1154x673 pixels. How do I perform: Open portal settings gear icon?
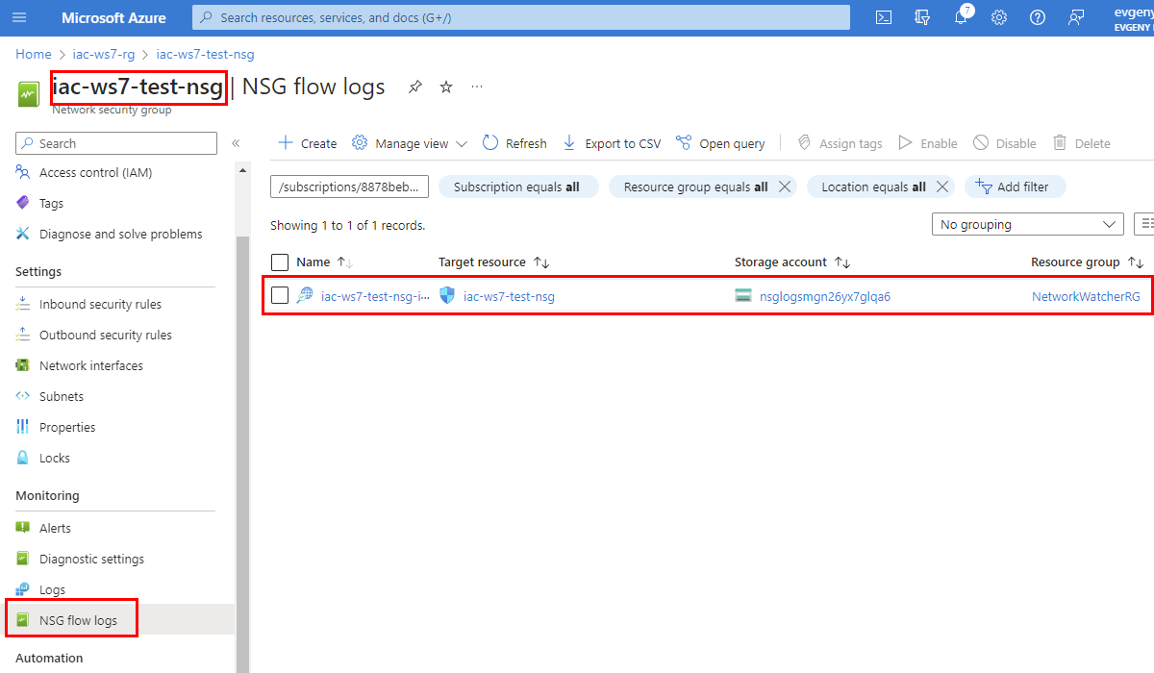(999, 17)
